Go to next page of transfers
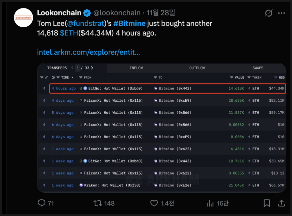Screen dimensions: 292x216 click(92, 68)
